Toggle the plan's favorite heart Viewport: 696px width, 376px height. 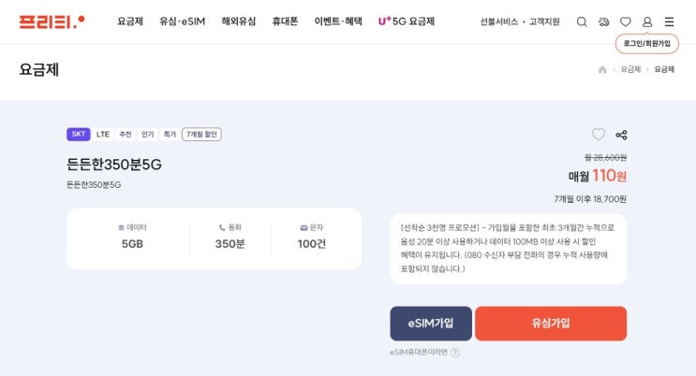click(x=599, y=135)
